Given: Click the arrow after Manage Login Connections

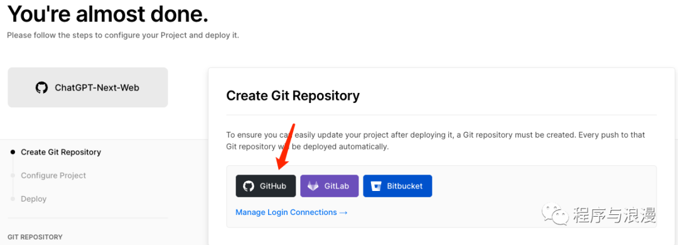Looking at the screenshot, I should pos(344,212).
